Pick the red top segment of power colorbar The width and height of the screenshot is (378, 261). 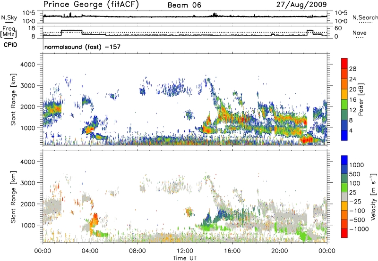pyautogui.click(x=344, y=63)
